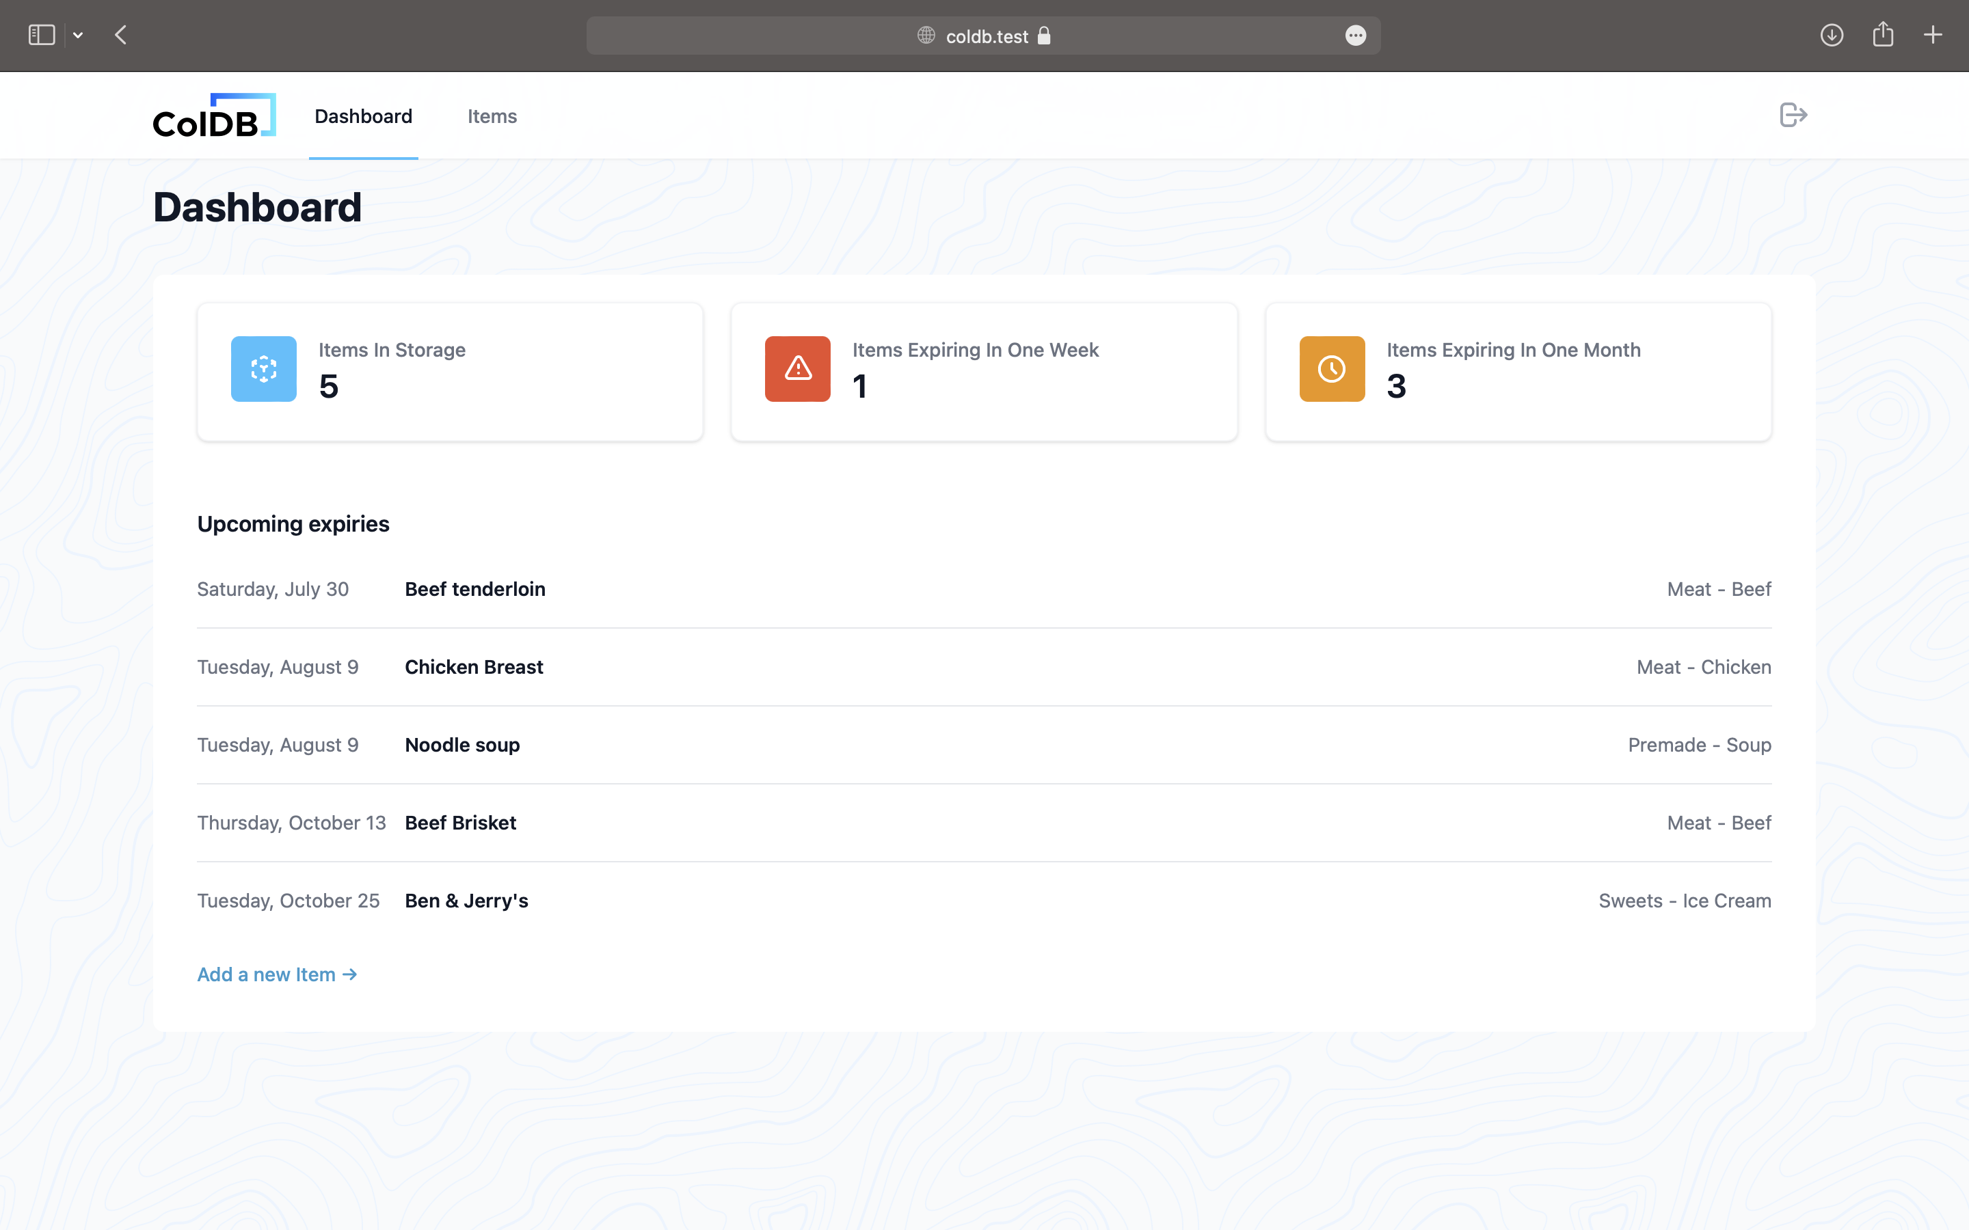Click the Items Expiring In One Month clock icon
This screenshot has height=1230, width=1969.
(1331, 368)
